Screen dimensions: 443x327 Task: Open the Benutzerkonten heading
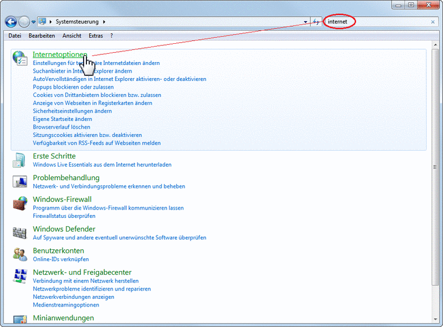click(58, 251)
